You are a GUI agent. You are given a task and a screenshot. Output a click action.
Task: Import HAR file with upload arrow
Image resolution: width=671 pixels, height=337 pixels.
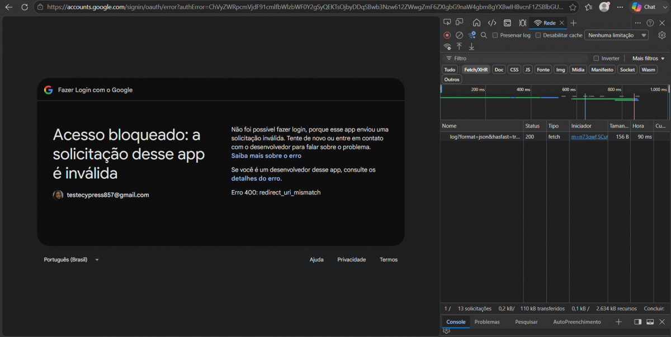[x=459, y=47]
